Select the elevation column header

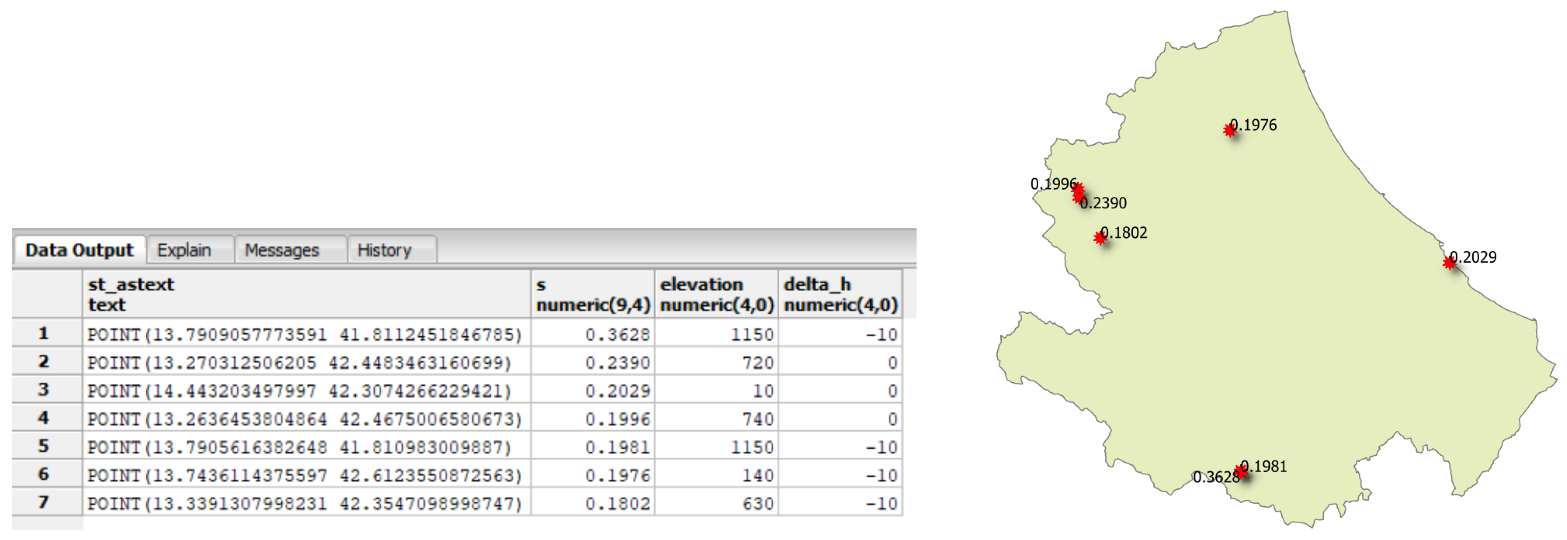[x=716, y=294]
